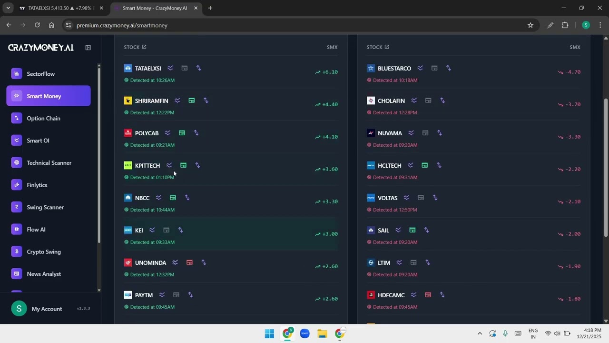The height and width of the screenshot is (343, 609).
Task: Open Technical Scanner page
Action: pos(48,162)
